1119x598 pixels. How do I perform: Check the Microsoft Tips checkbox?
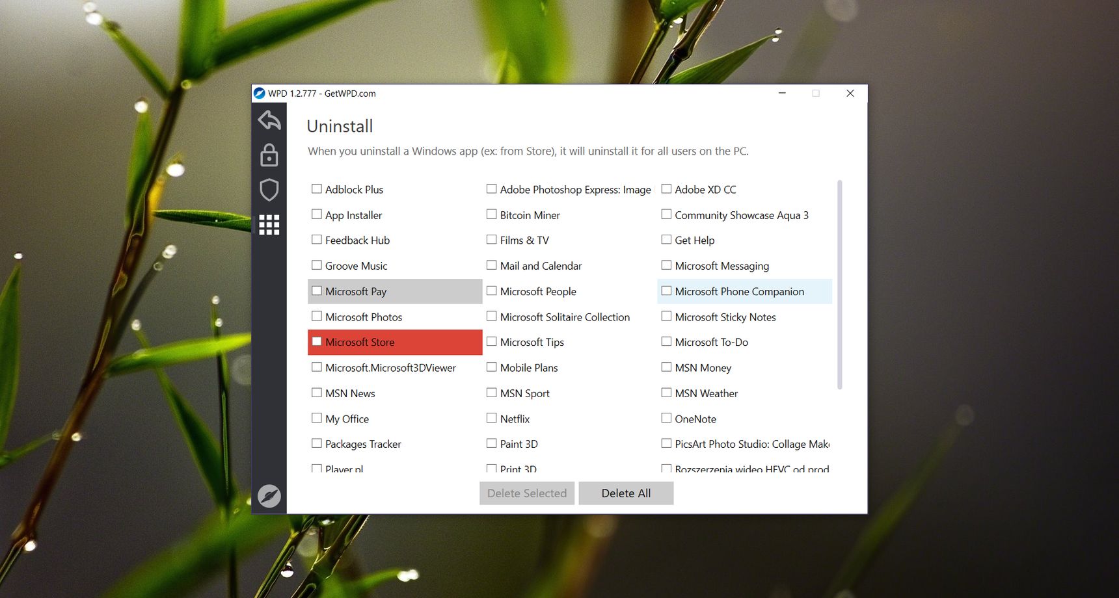(x=492, y=342)
